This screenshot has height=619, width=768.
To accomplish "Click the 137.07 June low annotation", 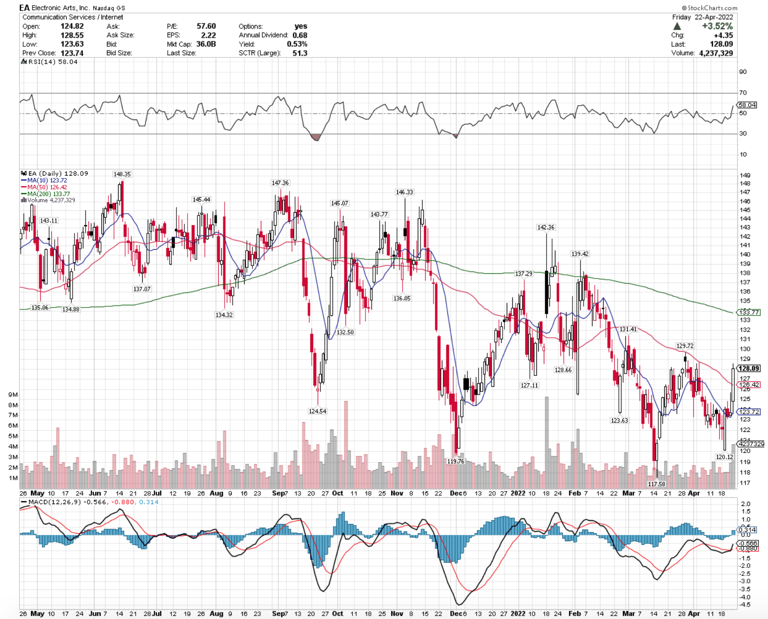I will coord(142,289).
